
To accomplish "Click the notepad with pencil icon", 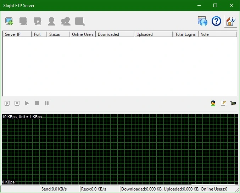I will tap(223, 103).
